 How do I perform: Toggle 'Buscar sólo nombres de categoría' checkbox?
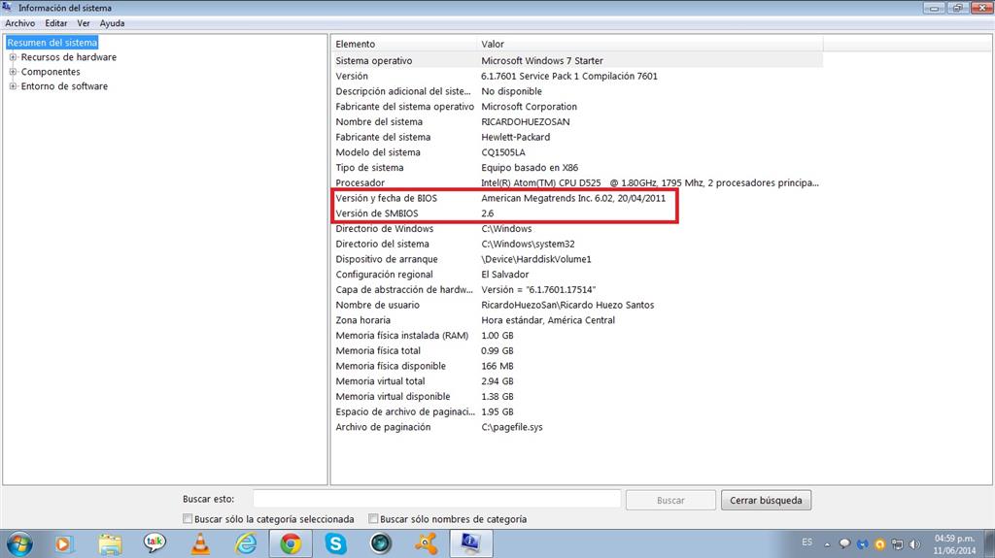(x=373, y=518)
